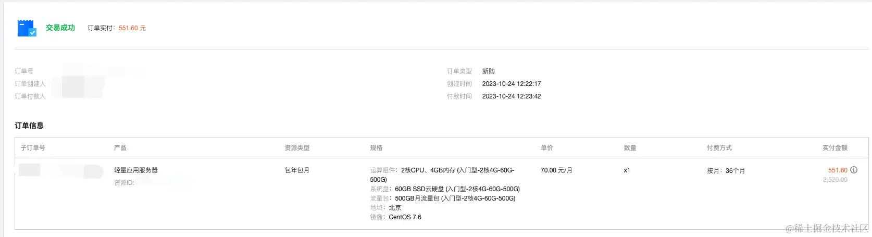Select the 订单信息 section heading
The image size is (872, 237).
tap(29, 126)
